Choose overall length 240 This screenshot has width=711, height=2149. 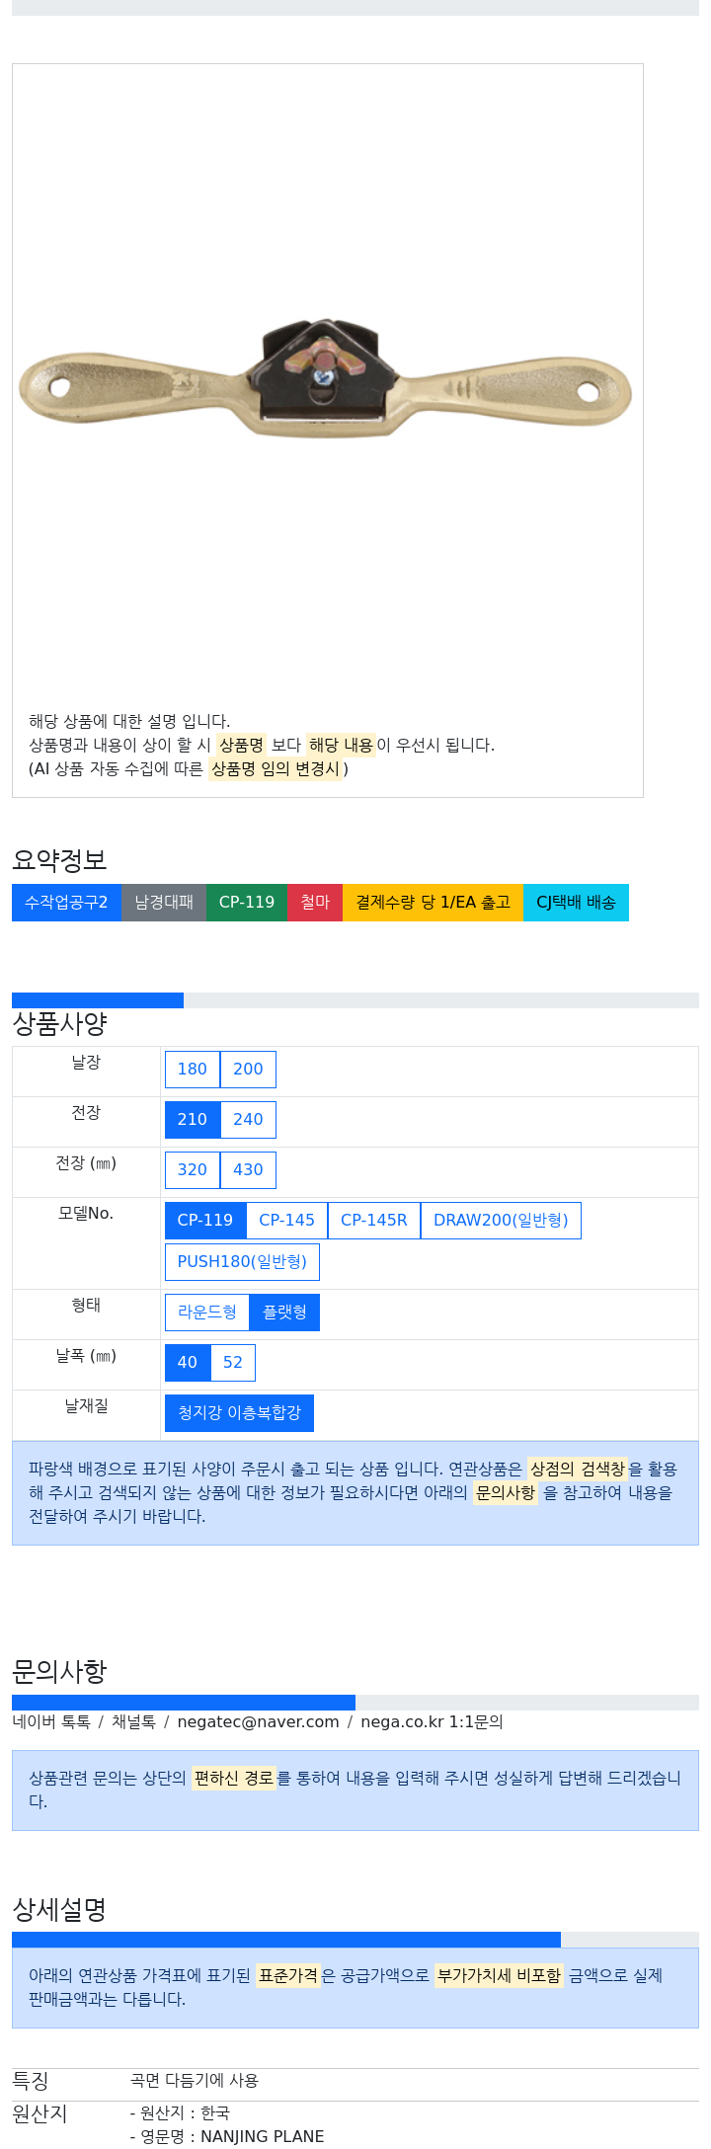pos(248,1120)
